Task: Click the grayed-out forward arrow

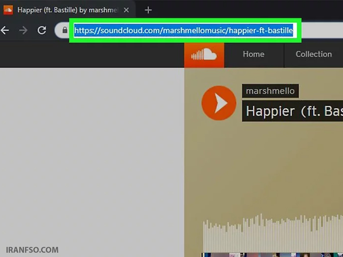Action: pos(23,30)
